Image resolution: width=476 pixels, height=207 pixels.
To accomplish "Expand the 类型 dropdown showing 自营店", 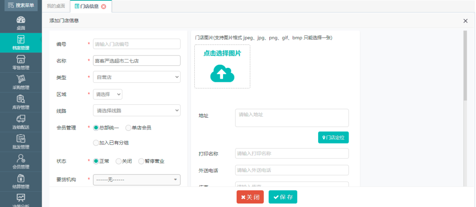I will [137, 77].
